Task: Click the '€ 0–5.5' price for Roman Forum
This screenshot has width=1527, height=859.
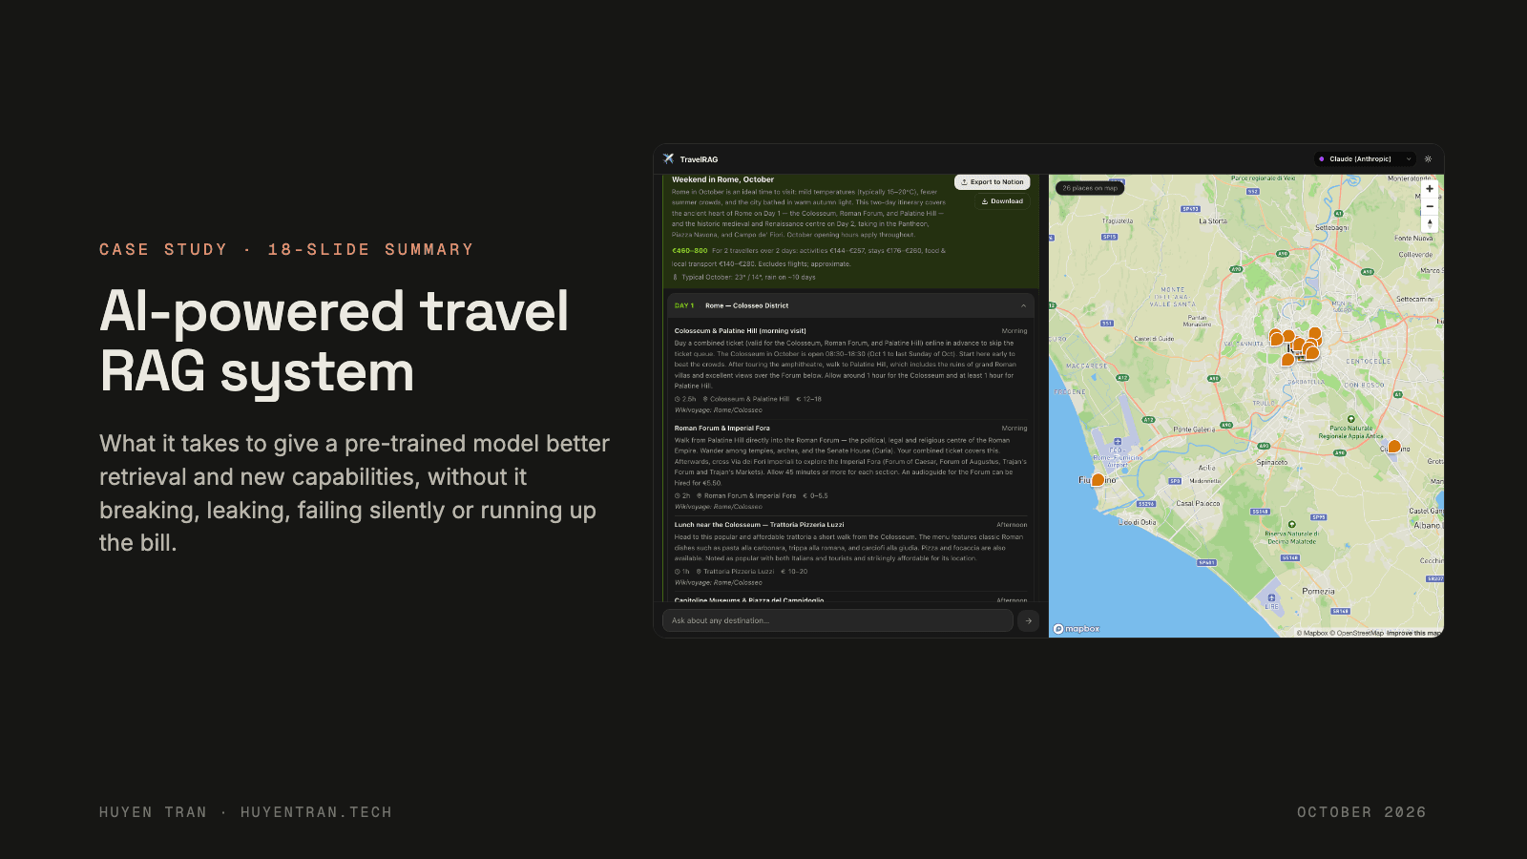Action: coord(815,496)
